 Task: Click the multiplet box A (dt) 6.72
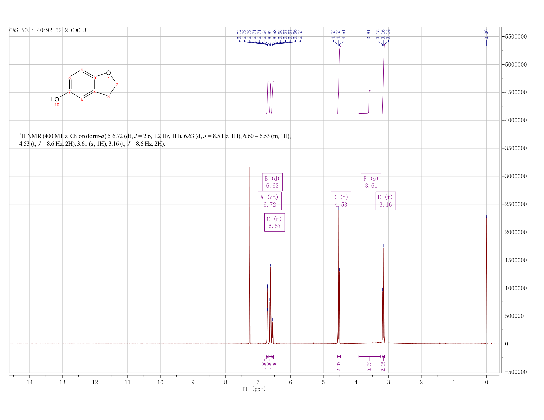point(269,201)
